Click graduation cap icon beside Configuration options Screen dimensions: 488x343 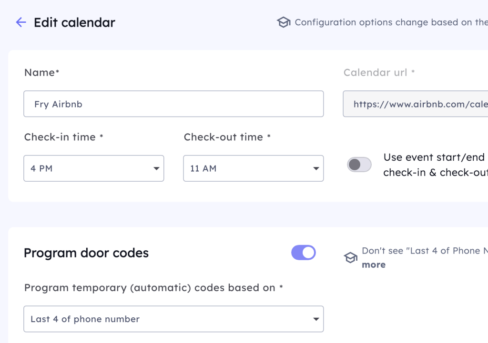pos(284,22)
